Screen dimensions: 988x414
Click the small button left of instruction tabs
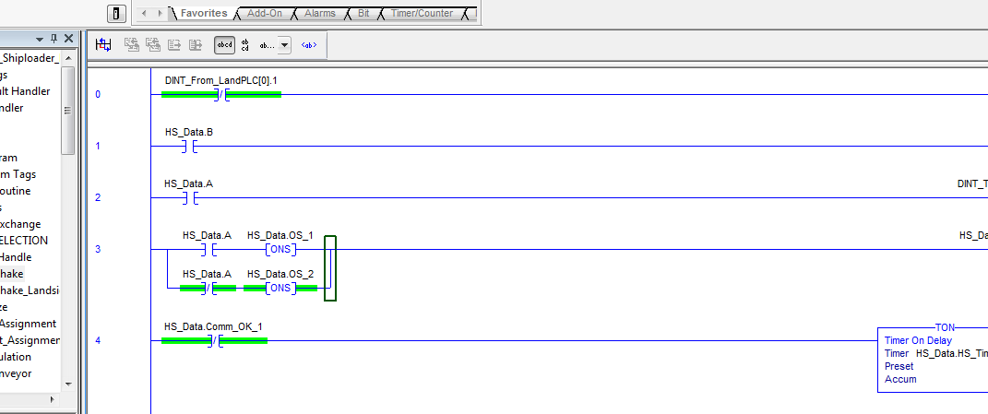coord(117,13)
